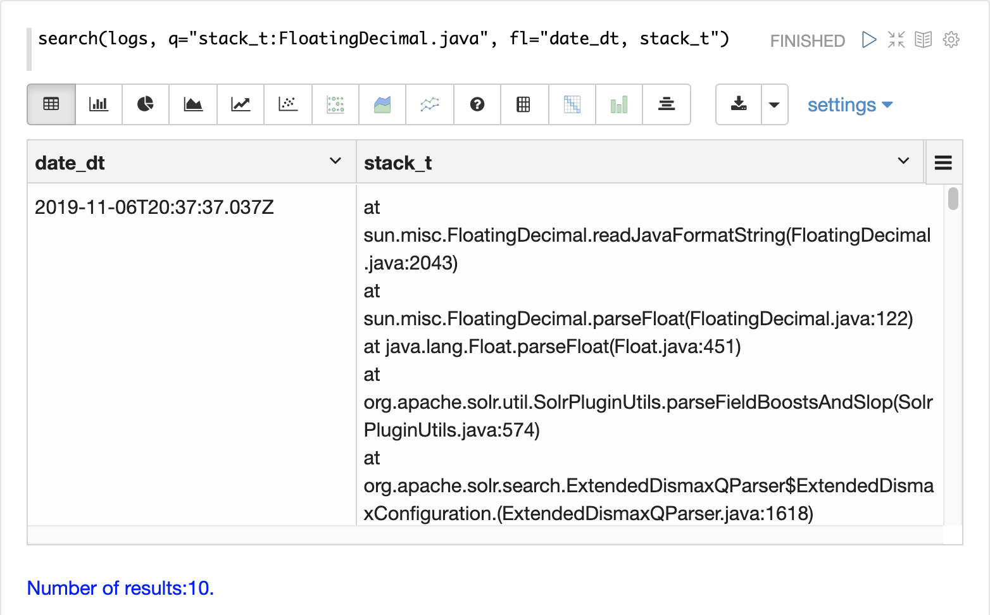Viewport: 990px width, 615px height.
Task: Select the scatter chart visualization
Action: pos(288,104)
